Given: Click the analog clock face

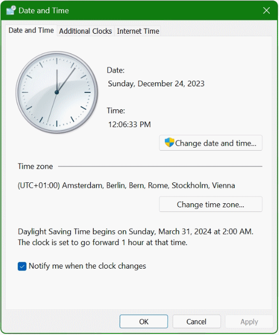Looking at the screenshot, I should [x=57, y=92].
